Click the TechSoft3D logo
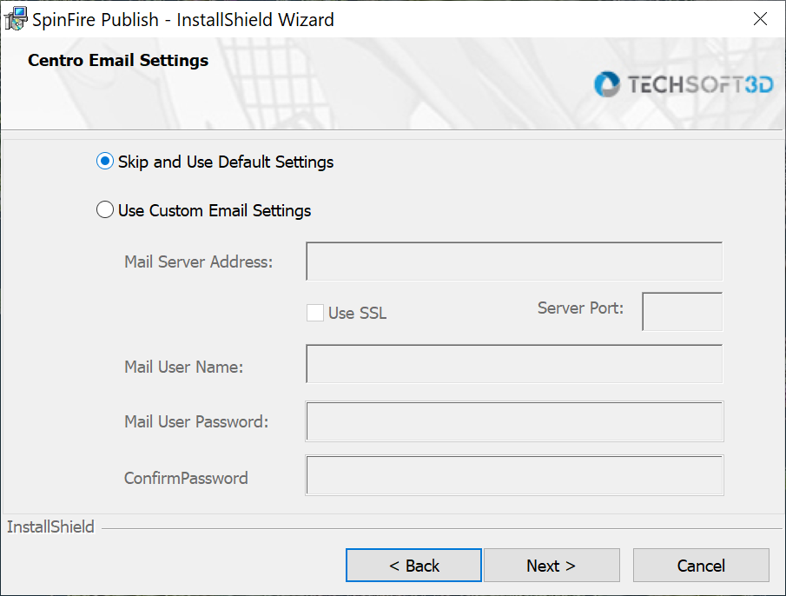This screenshot has height=596, width=786. pyautogui.click(x=683, y=84)
